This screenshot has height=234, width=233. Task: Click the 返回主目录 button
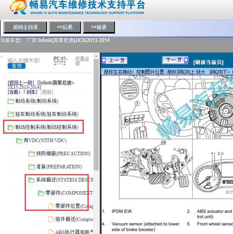point(25,27)
